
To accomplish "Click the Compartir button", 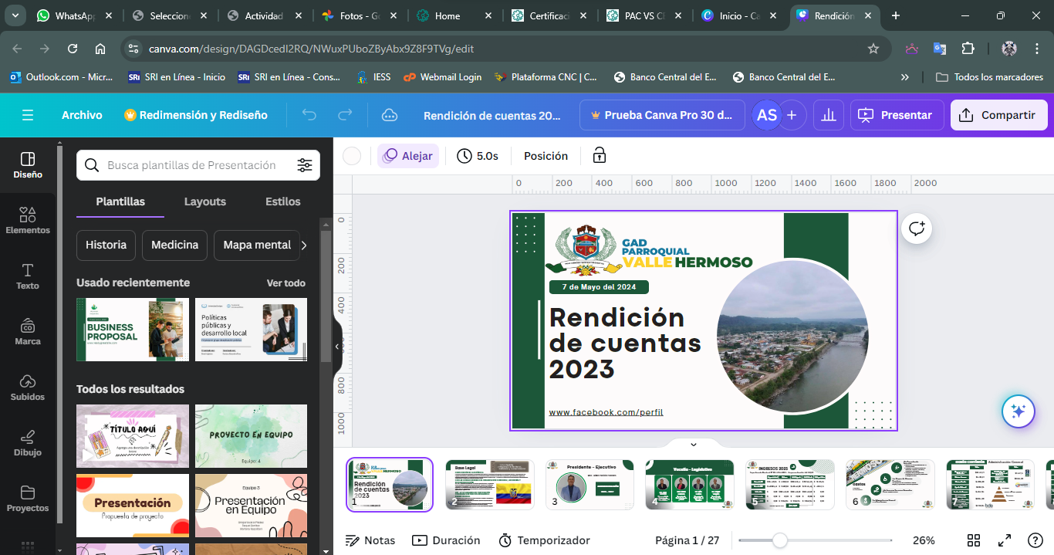I will click(998, 115).
